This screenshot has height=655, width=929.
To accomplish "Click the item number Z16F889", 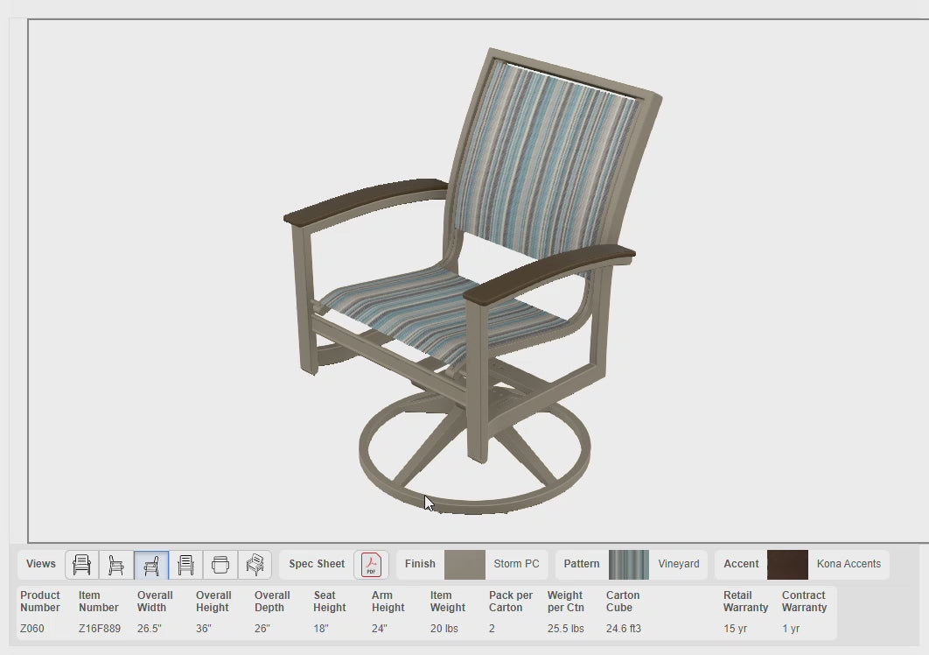I will (x=99, y=629).
